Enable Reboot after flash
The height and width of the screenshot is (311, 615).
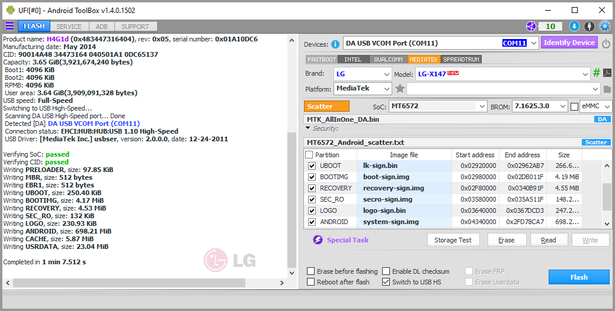pyautogui.click(x=310, y=281)
